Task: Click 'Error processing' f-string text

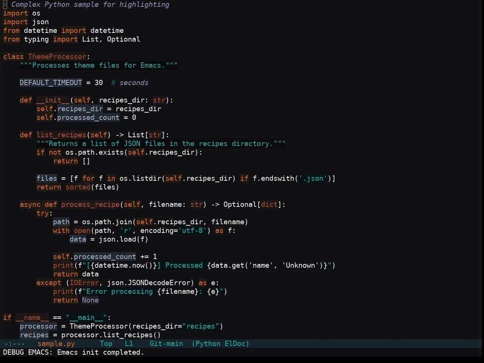Action: 119,292
